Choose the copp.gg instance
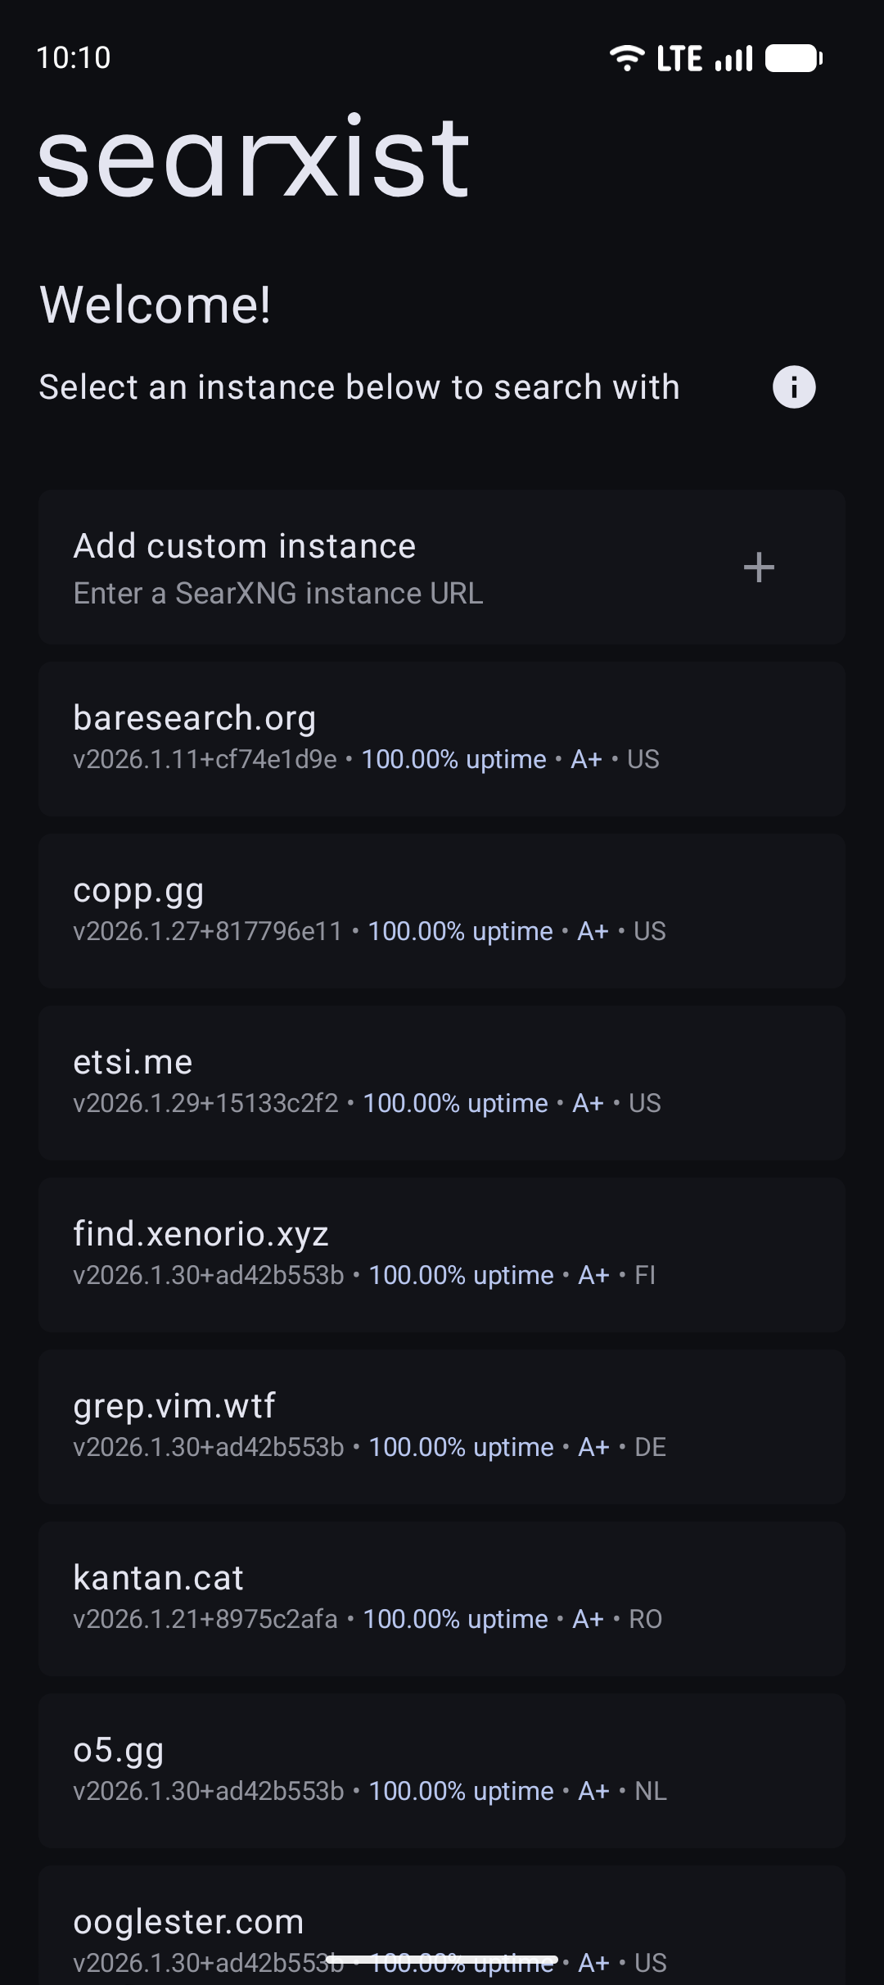This screenshot has height=1985, width=884. pos(442,910)
